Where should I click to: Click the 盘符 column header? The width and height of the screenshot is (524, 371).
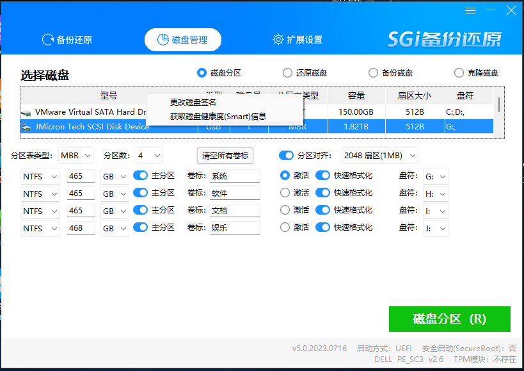point(469,95)
